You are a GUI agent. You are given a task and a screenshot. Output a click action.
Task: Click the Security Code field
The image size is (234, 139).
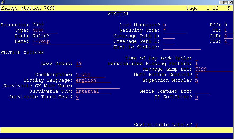point(175,30)
